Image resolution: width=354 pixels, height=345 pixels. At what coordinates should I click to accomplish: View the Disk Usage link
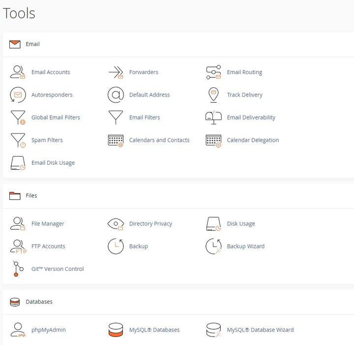(241, 224)
